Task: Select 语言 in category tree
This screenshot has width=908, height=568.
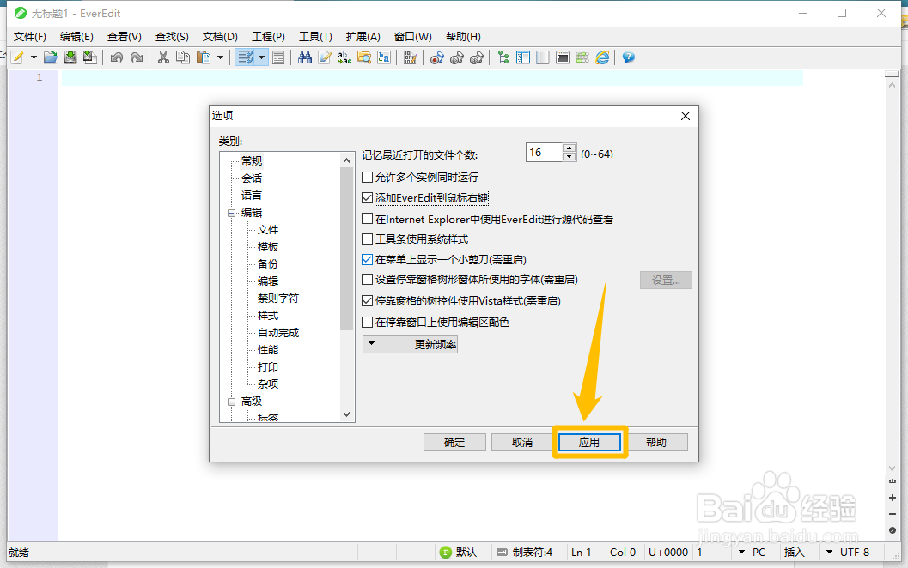Action: [252, 196]
